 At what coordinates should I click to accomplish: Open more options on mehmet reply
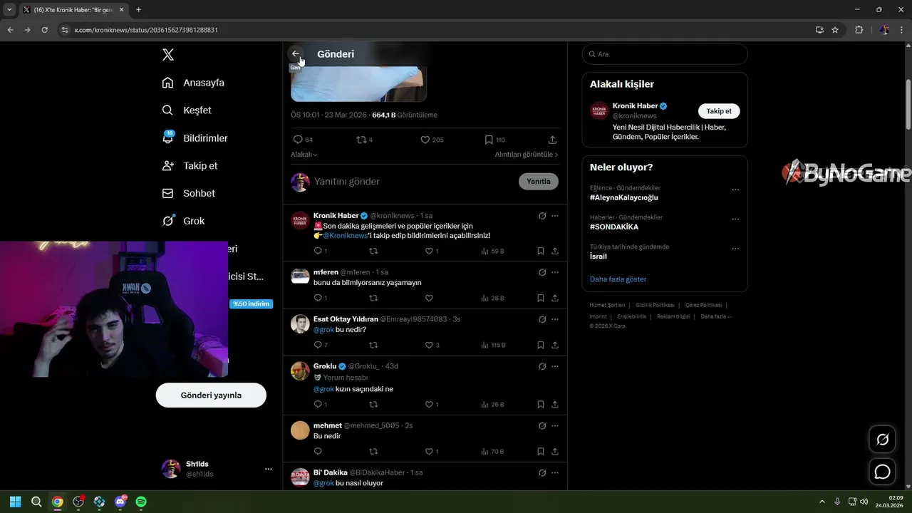click(555, 425)
